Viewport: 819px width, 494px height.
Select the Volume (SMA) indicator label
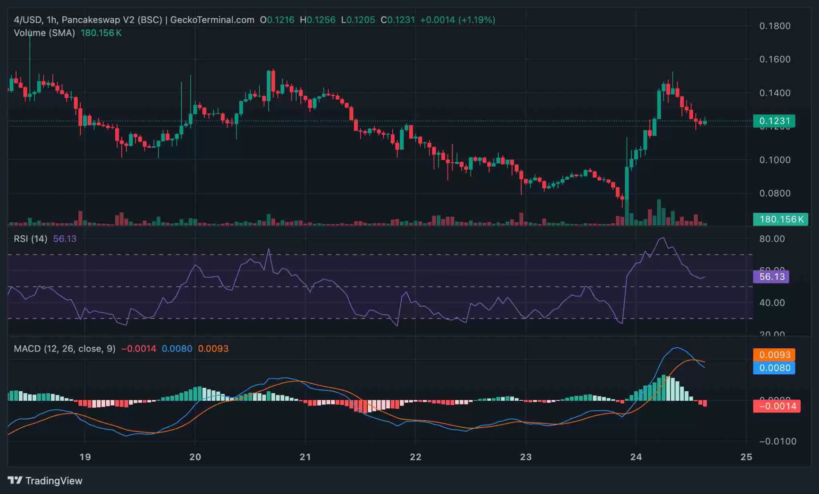44,33
